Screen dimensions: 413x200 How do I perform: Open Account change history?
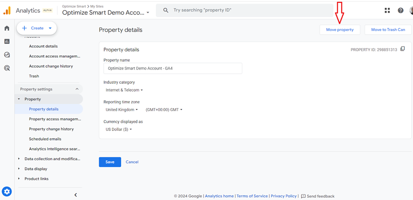(51, 66)
